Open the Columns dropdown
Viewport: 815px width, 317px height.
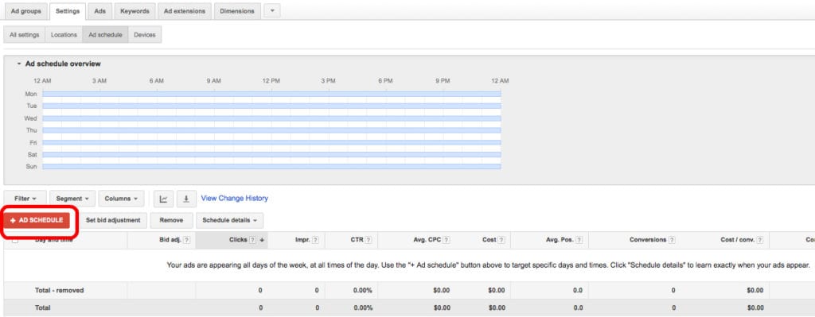(121, 199)
